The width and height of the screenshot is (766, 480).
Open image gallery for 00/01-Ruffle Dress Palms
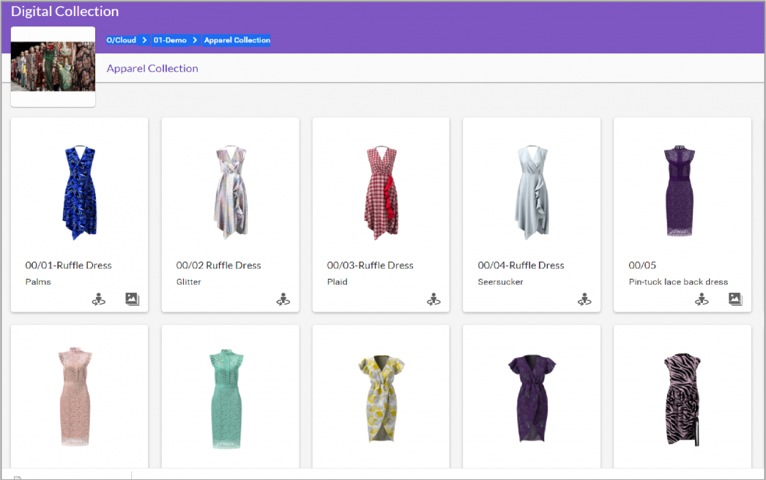[132, 299]
